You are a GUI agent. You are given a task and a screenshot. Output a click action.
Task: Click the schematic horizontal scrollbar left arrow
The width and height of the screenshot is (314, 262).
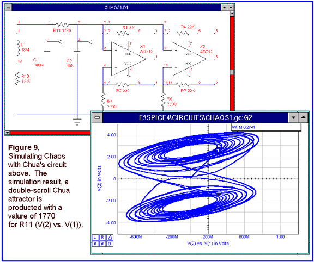click(x=8, y=133)
